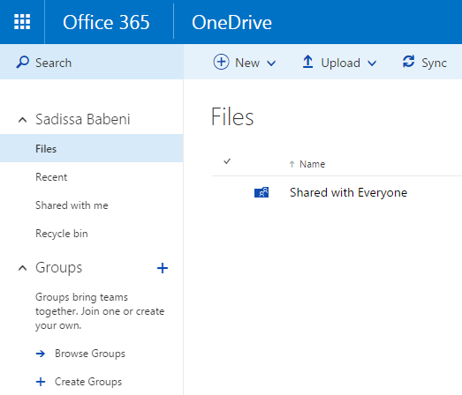Collapse the Groups section chevron
This screenshot has width=462, height=395.
22,268
